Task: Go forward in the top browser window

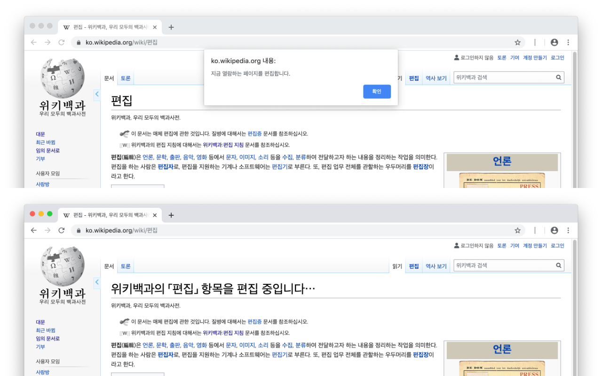Action: click(x=48, y=42)
